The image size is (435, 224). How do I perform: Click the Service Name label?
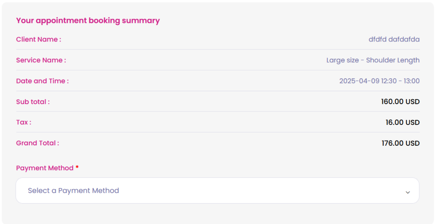click(41, 60)
